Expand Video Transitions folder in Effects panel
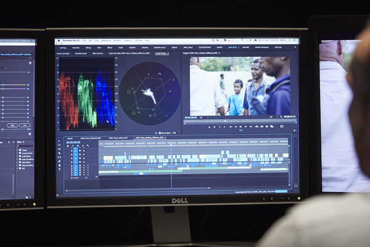Screen dimensions: 370x247 point(17,165)
